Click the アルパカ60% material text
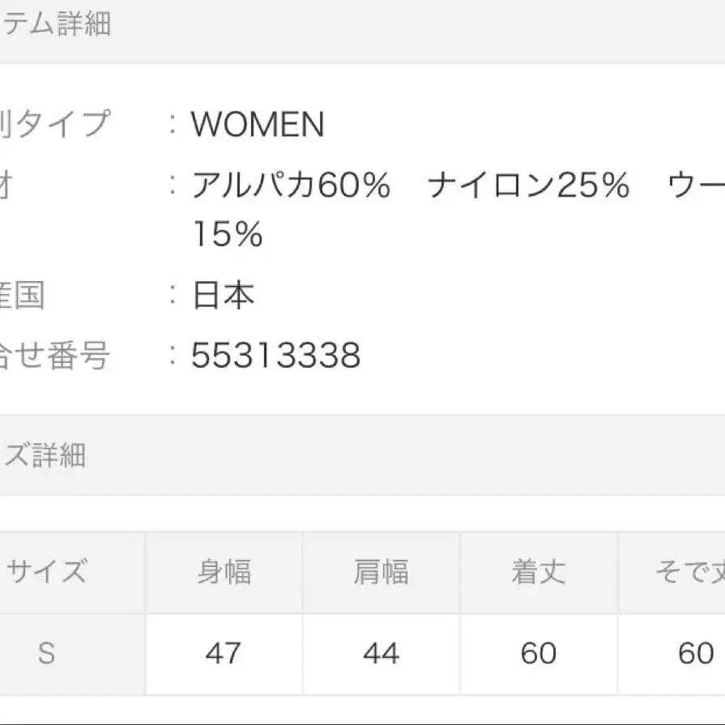 click(x=291, y=186)
